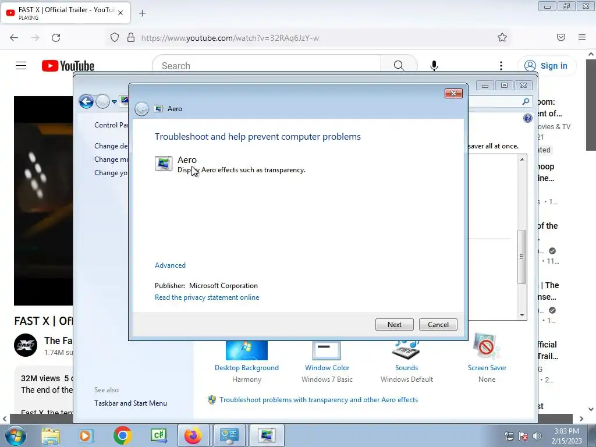The image size is (596, 447).
Task: Close the FAST X YouTube tab
Action: 120,13
